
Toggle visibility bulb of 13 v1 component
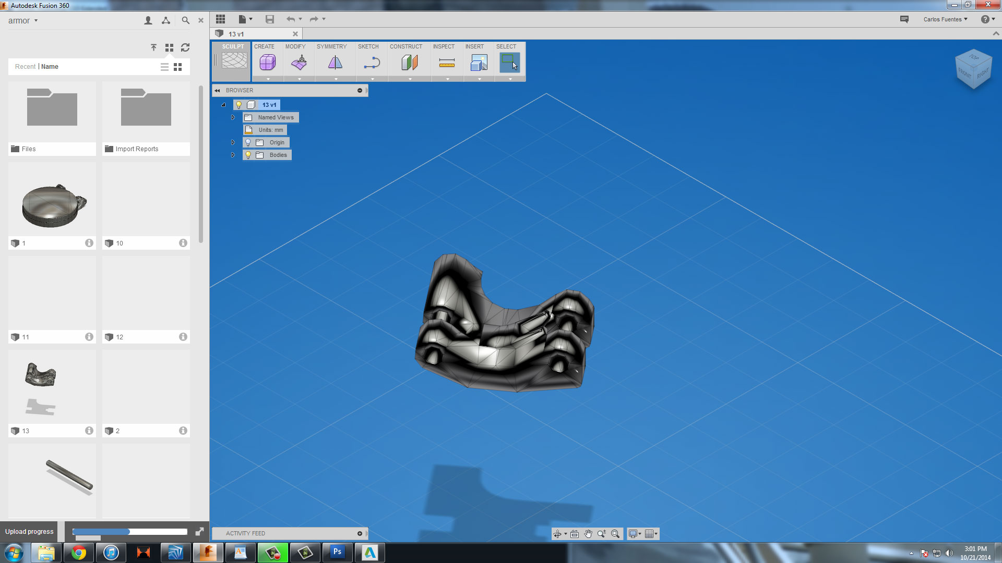[x=238, y=105]
